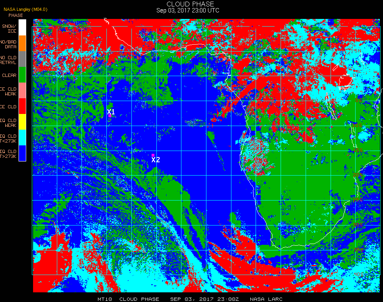
Task: Click the 'PHASE' legend heading
Action: [16, 15]
